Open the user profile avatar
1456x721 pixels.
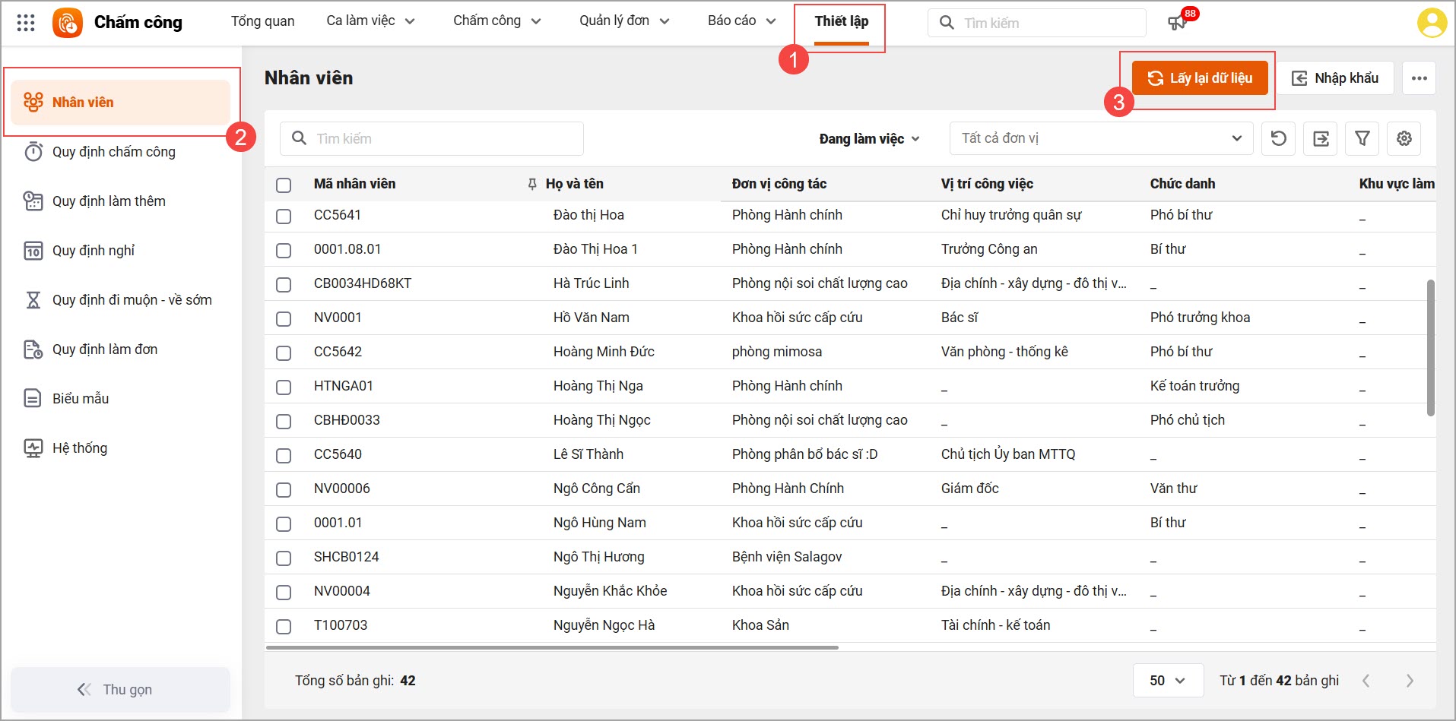tap(1432, 23)
